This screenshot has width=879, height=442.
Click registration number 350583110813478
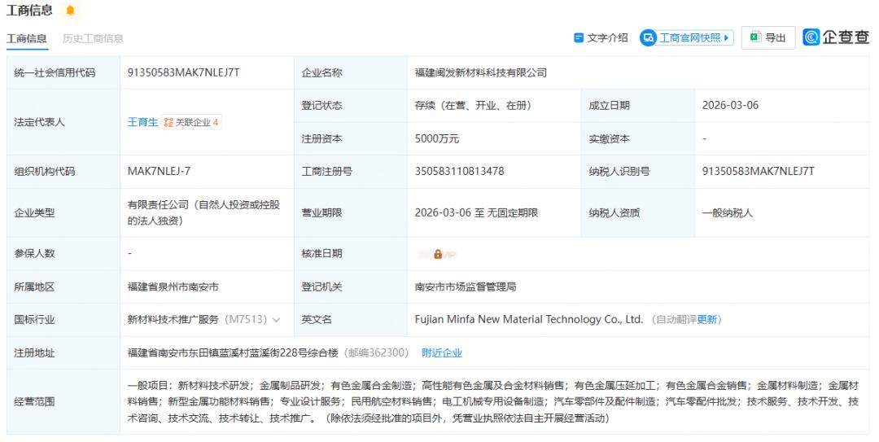460,171
